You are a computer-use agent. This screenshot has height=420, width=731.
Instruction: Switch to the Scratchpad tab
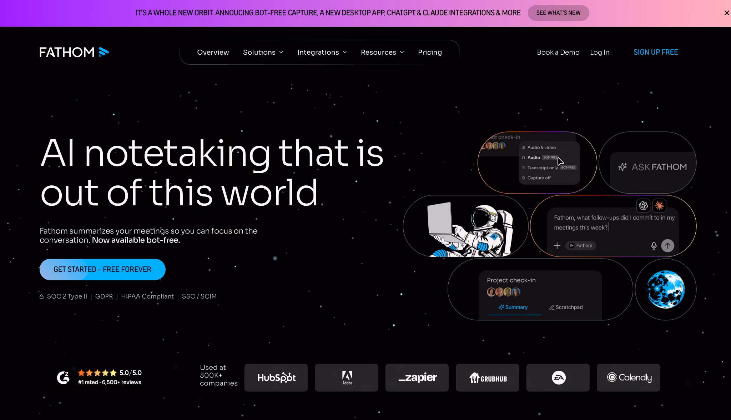click(566, 307)
